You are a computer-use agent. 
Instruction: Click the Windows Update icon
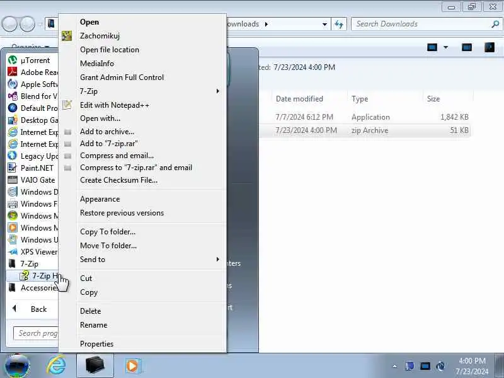pos(13,240)
